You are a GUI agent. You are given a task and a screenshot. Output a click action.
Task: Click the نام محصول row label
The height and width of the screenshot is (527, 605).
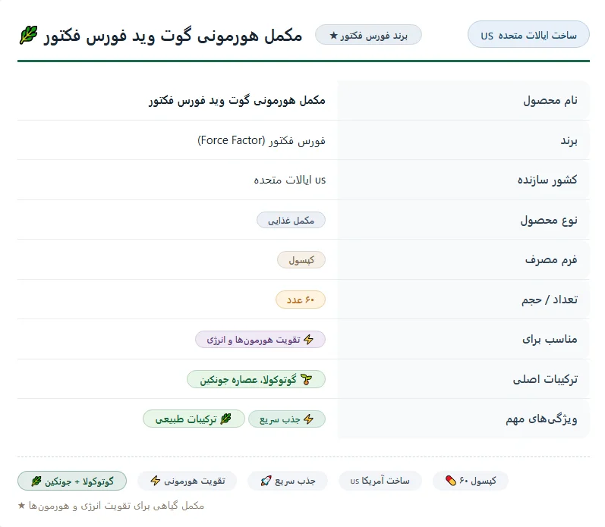point(550,101)
